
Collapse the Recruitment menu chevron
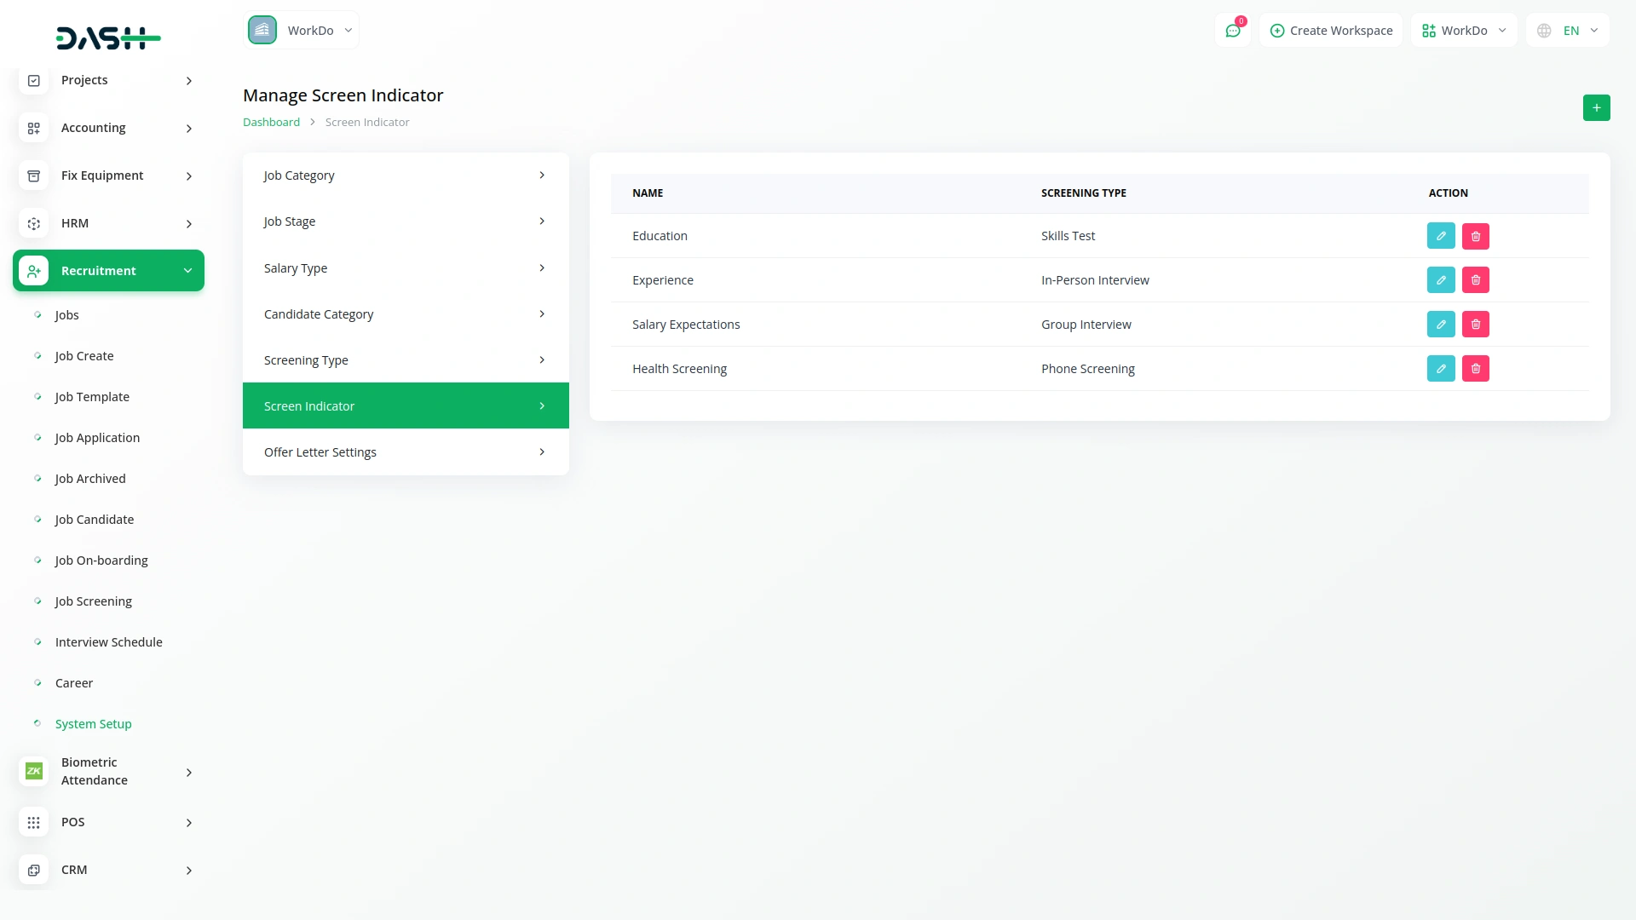[188, 271]
